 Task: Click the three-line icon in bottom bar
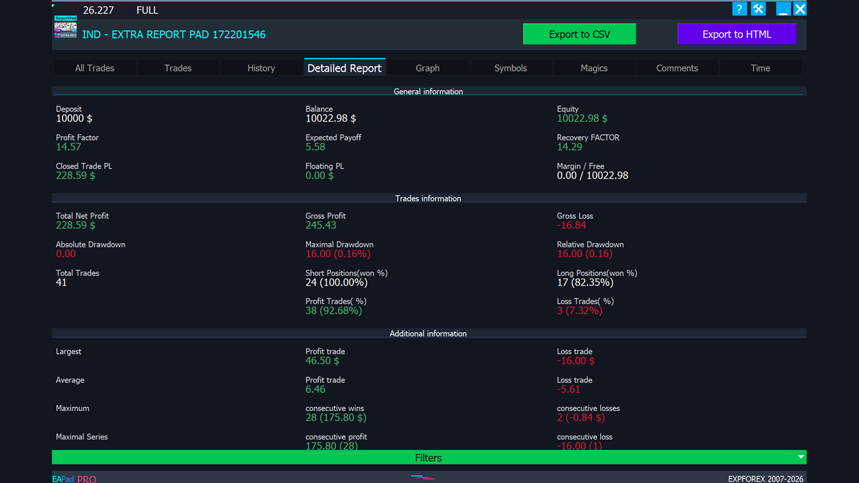click(x=422, y=478)
